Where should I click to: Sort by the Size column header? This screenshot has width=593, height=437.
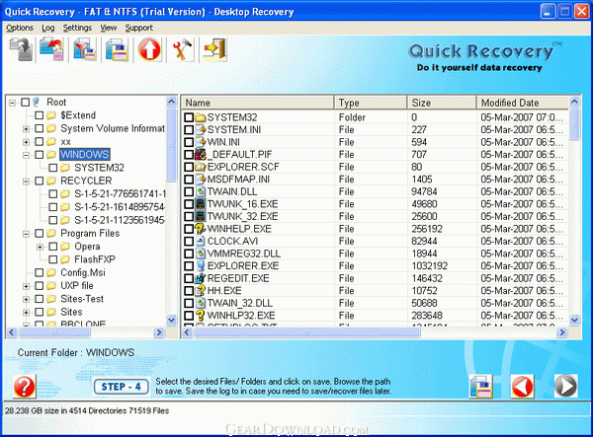442,103
